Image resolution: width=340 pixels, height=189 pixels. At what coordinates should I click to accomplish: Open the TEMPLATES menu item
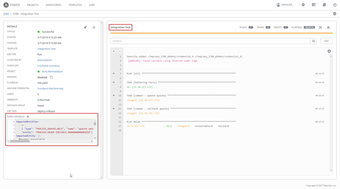[75, 5]
